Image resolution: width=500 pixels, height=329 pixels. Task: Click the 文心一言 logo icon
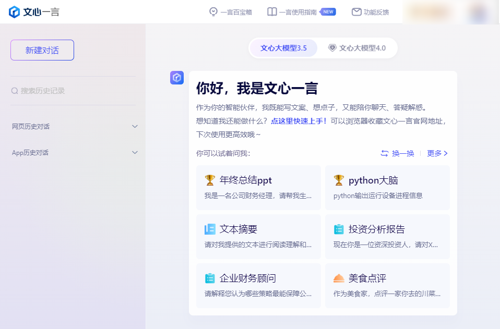(x=14, y=12)
